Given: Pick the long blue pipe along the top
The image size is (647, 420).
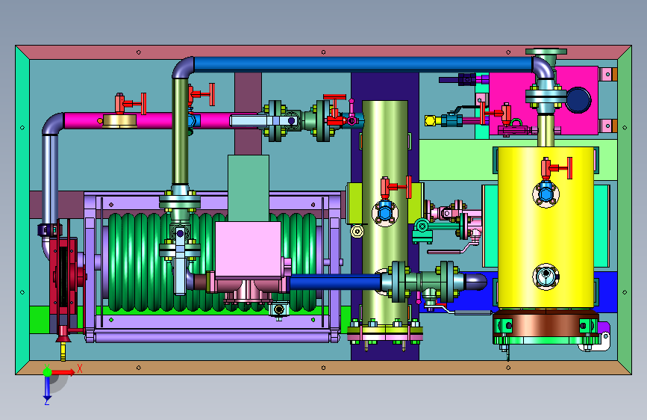Looking at the screenshot, I should point(363,64).
